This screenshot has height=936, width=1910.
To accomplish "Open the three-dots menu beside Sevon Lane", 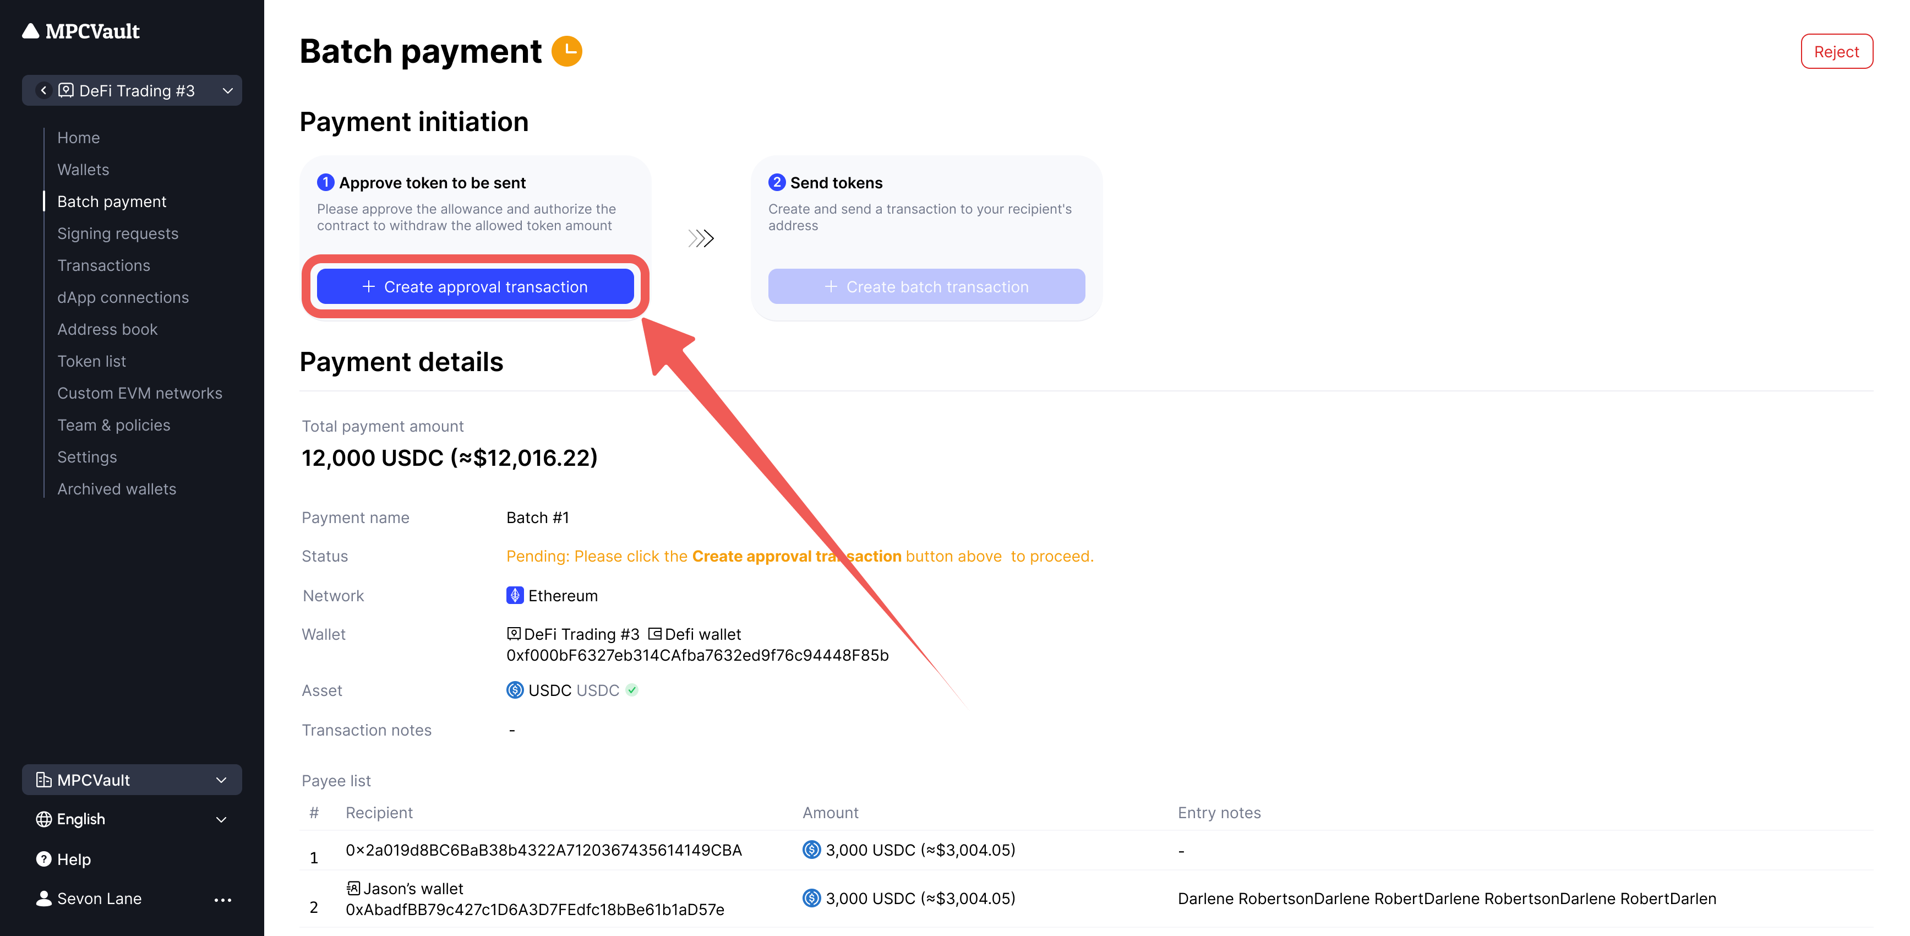I will click(x=222, y=899).
